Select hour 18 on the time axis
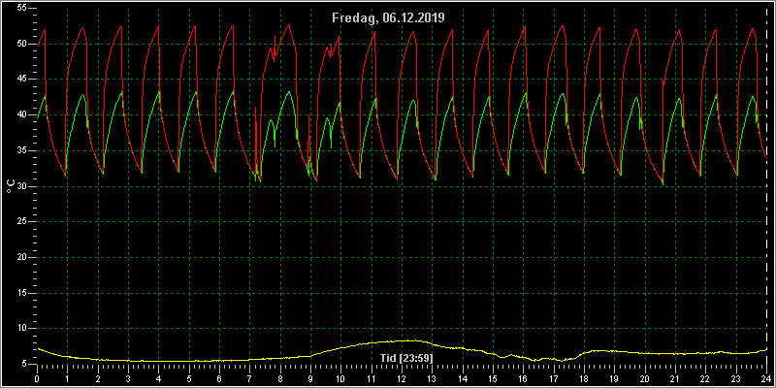The width and height of the screenshot is (776, 388). [584, 378]
